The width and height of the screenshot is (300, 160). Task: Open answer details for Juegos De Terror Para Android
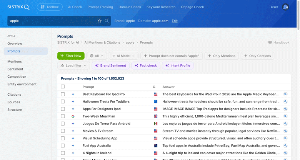(x=285, y=124)
